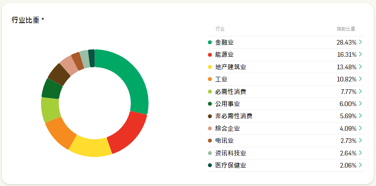Click the 工业 row chevron arrow

[x=360, y=79]
